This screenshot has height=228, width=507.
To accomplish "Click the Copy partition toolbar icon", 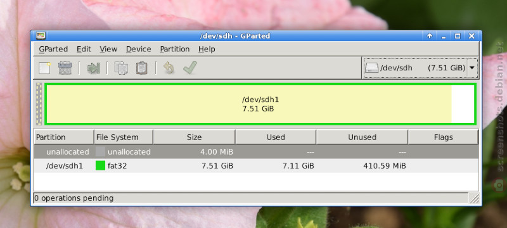I will pos(121,68).
